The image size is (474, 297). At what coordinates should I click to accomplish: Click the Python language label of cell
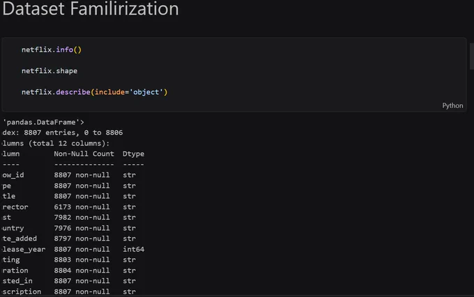452,106
